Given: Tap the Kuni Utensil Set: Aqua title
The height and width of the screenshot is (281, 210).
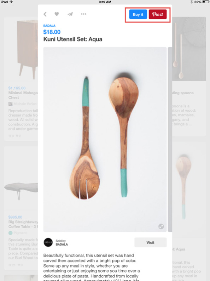Looking at the screenshot, I should pyautogui.click(x=73, y=39).
